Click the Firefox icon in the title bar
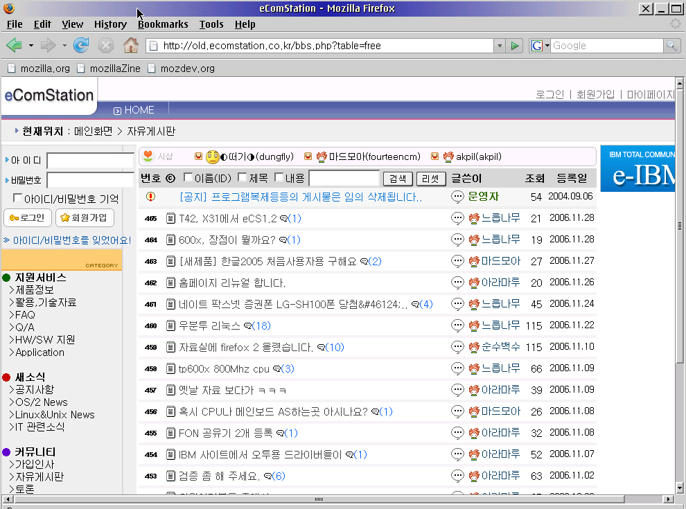This screenshot has width=686, height=509. coord(8,8)
